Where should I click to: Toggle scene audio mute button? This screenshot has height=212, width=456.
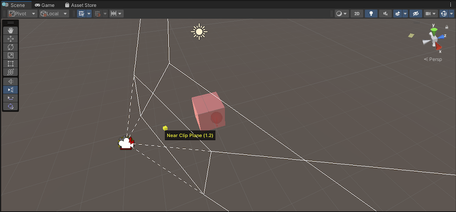click(386, 14)
